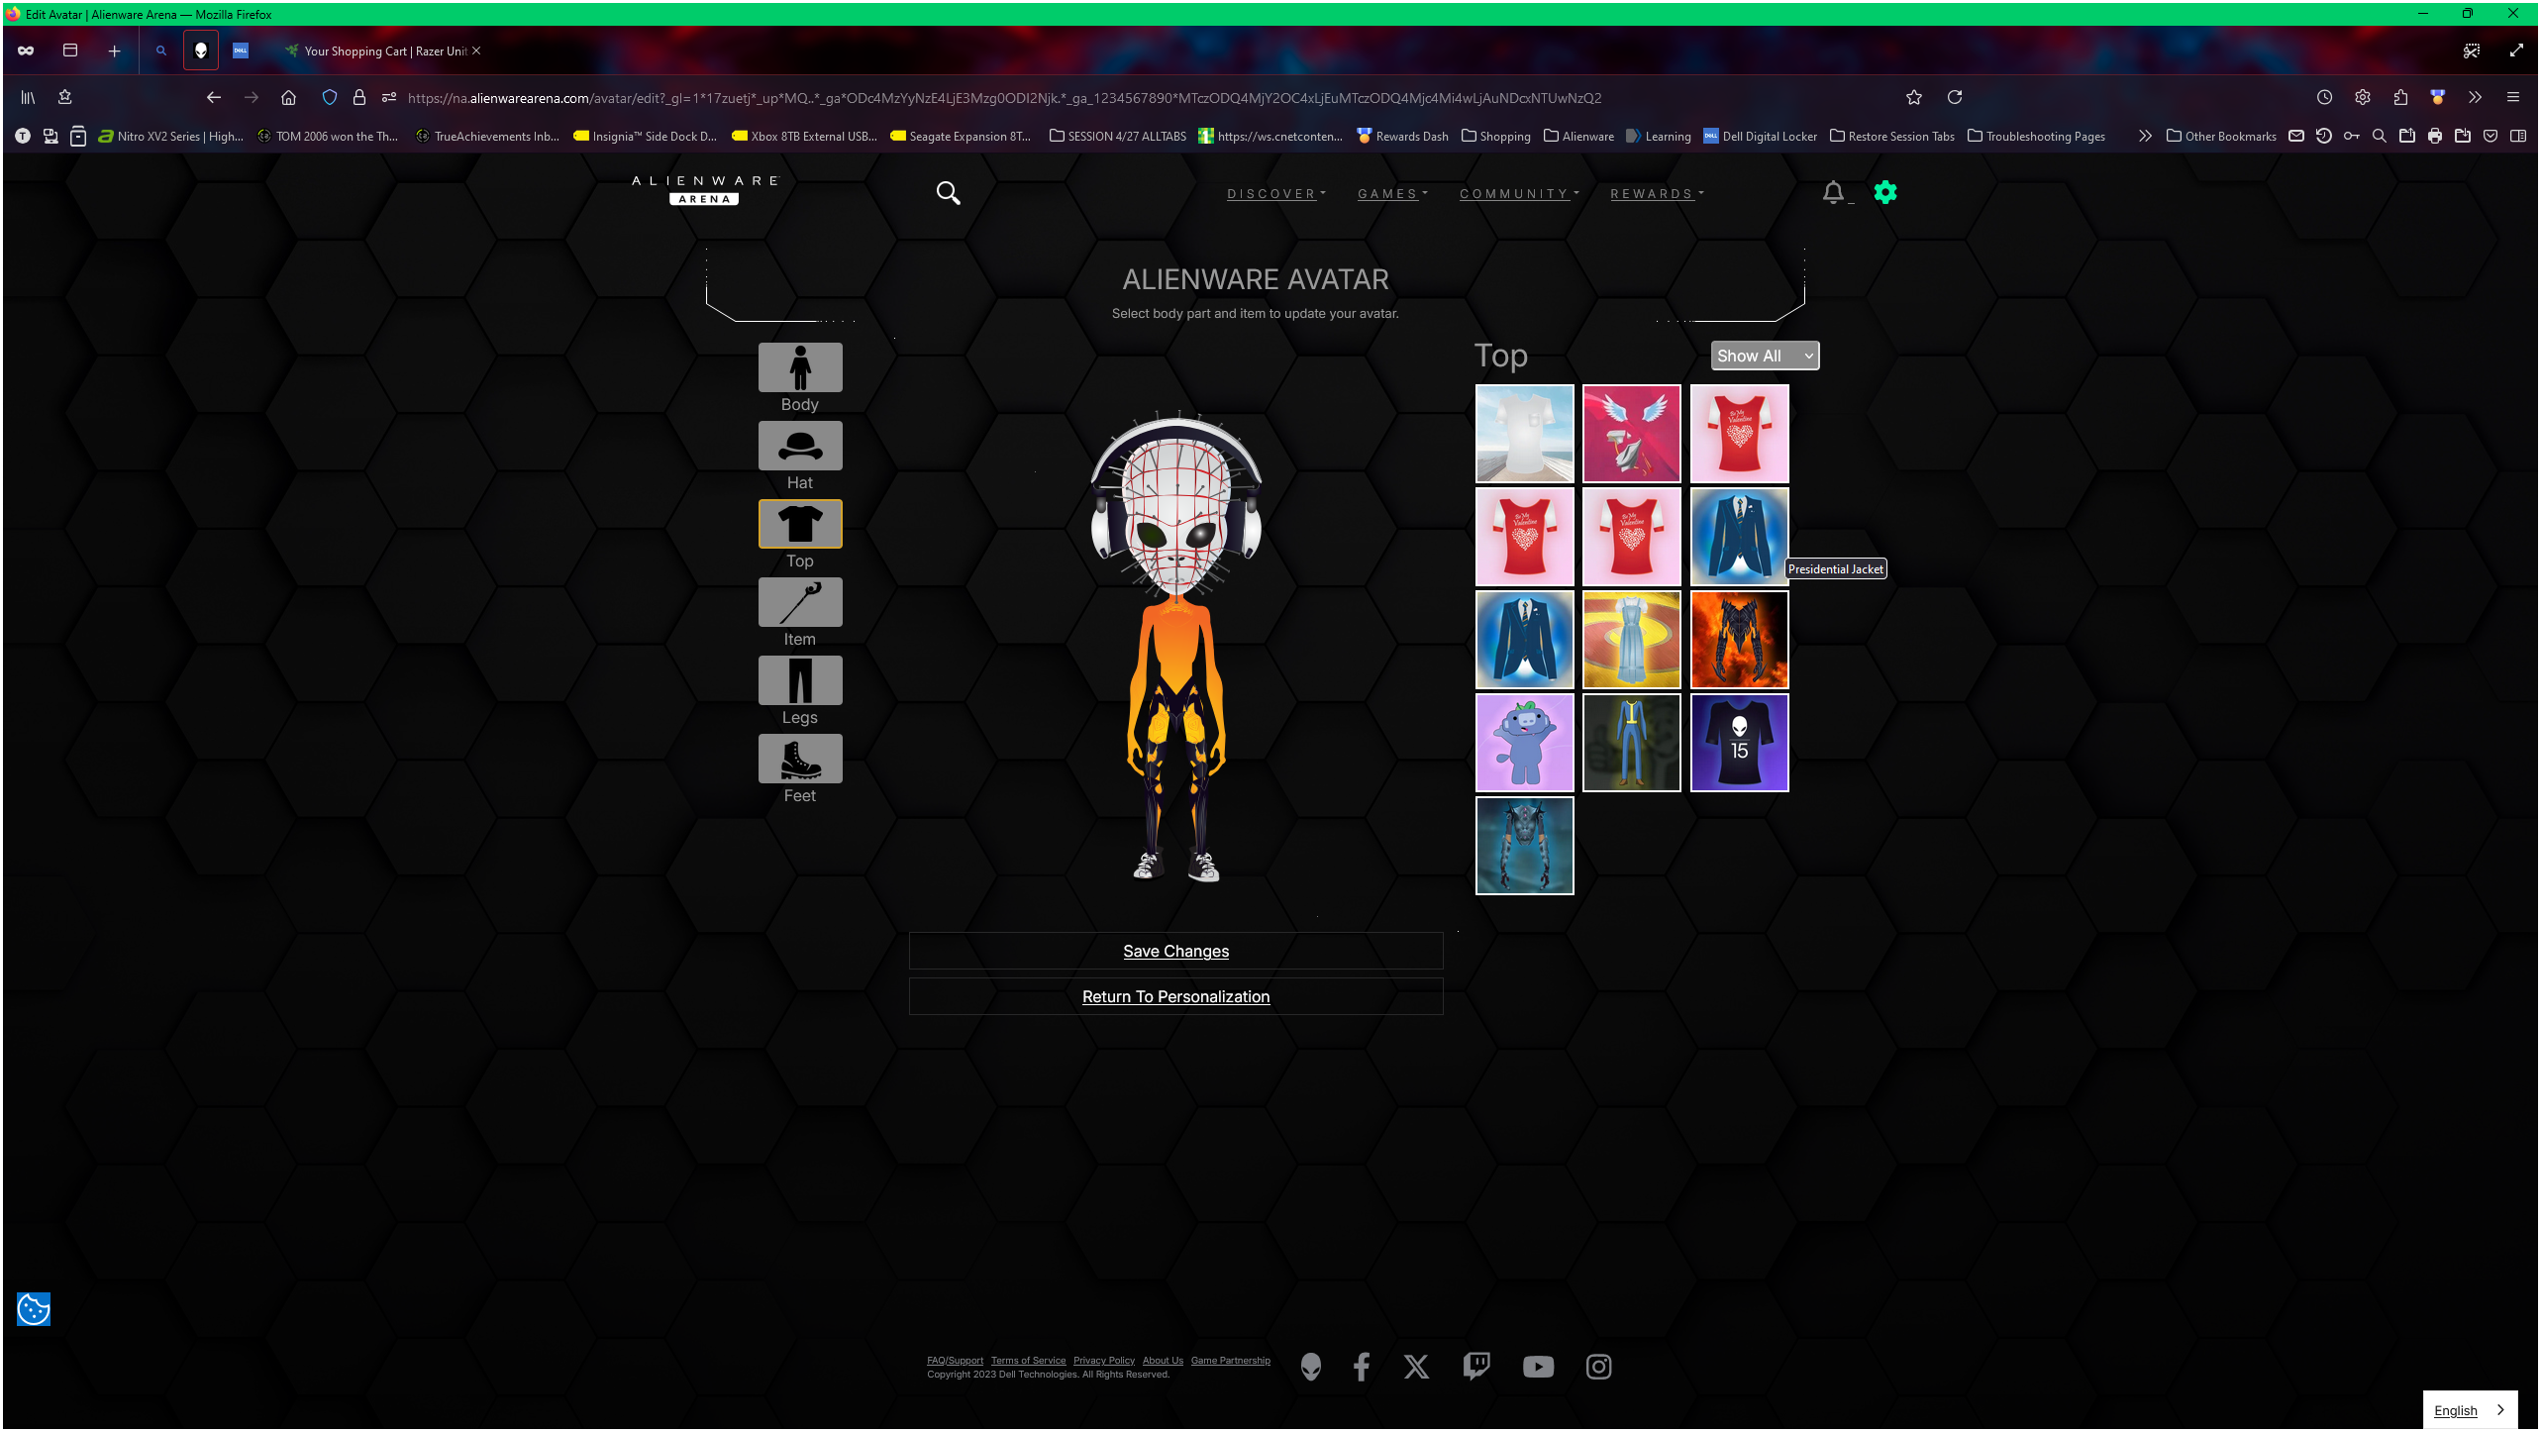This screenshot has height=1432, width=2541.
Task: Select the number 15 shirt thumbnail
Action: click(x=1739, y=743)
